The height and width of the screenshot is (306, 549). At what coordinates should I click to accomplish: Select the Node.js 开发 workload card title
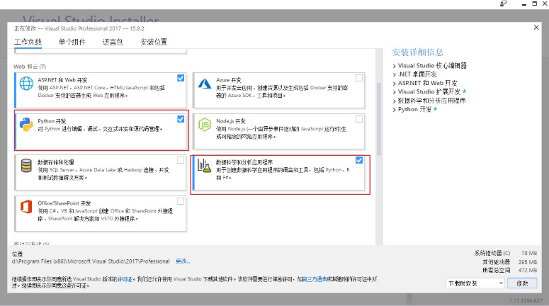[x=231, y=121]
